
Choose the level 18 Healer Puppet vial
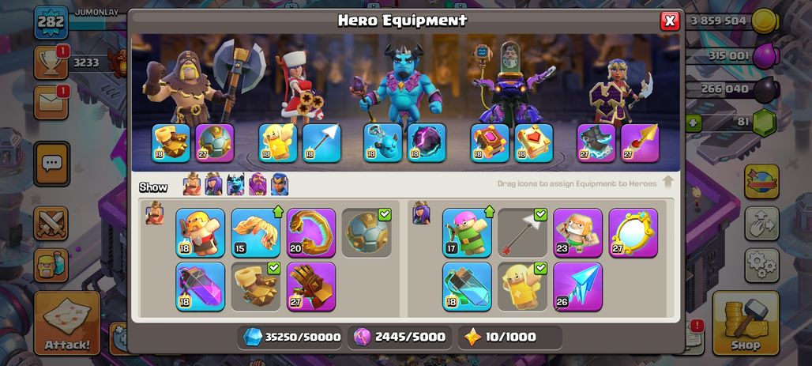(467, 286)
